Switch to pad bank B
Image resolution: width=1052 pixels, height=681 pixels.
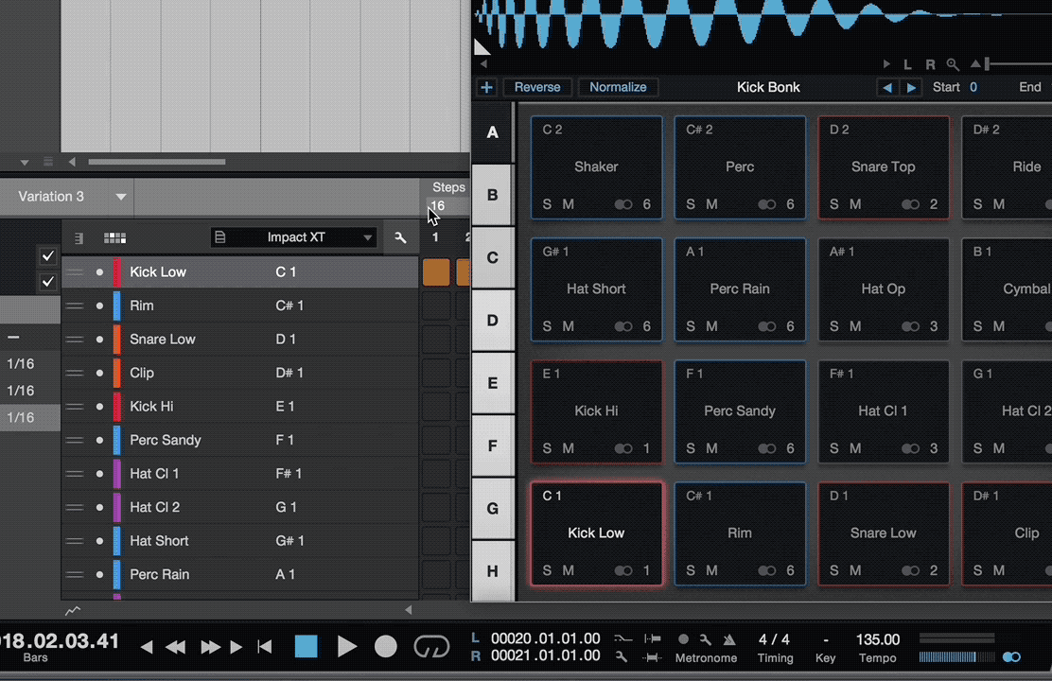(x=492, y=196)
